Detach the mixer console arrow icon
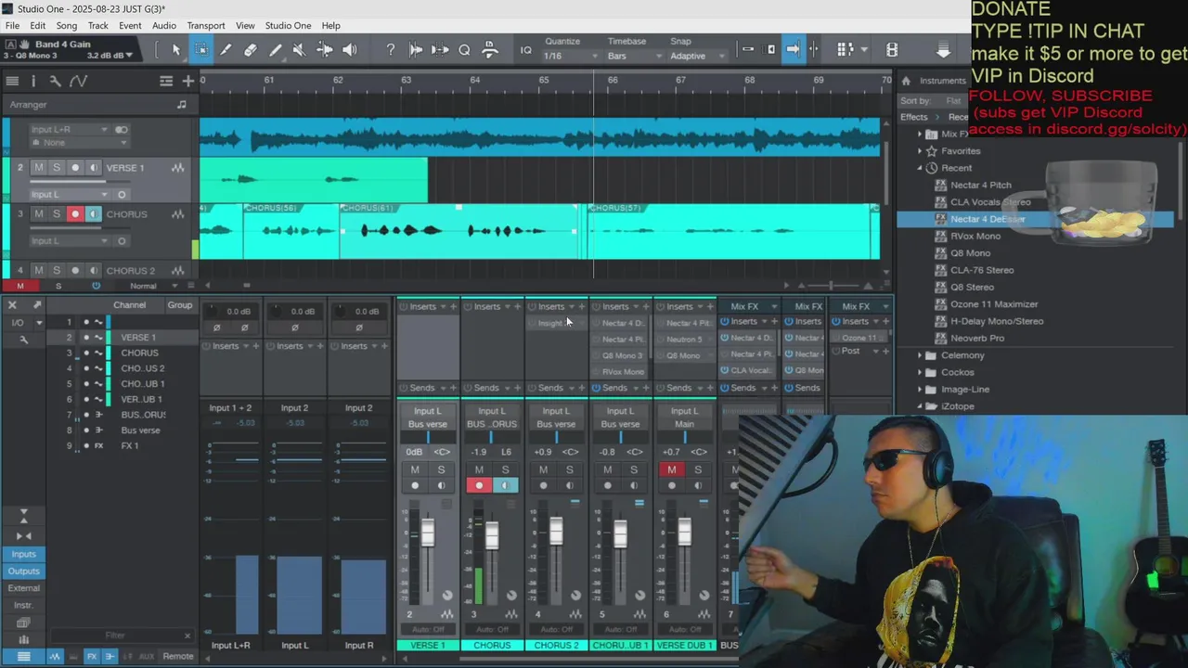 click(x=37, y=304)
